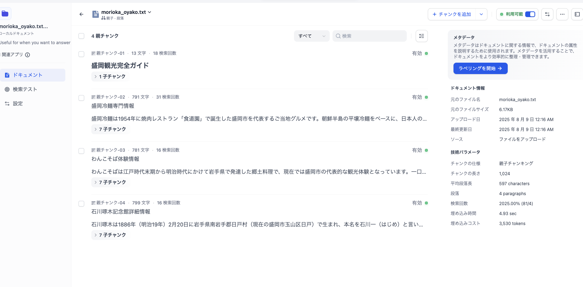This screenshot has height=287, width=583.
Task: Click 関連アプリ label in sidebar
Action: pyautogui.click(x=12, y=55)
